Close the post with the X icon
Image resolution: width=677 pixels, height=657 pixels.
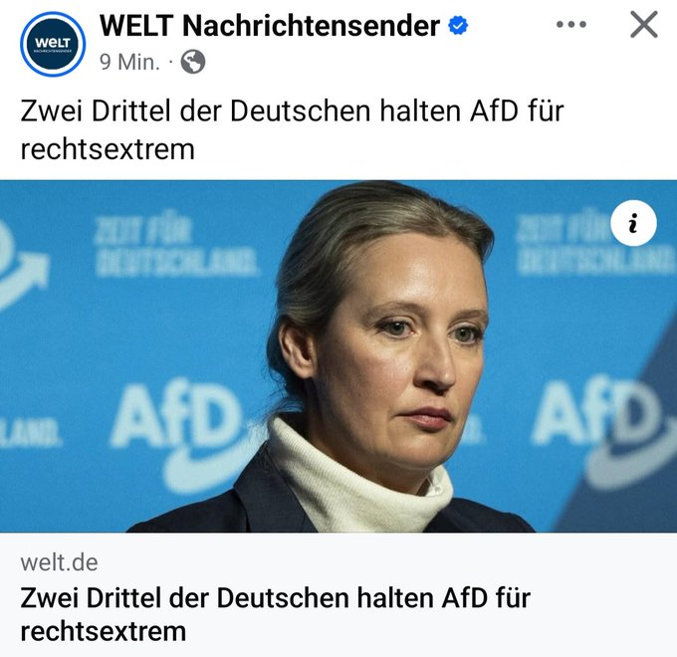pyautogui.click(x=644, y=25)
